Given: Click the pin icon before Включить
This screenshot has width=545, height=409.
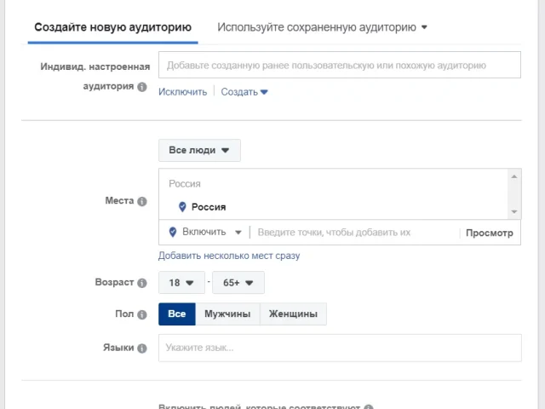Looking at the screenshot, I should pyautogui.click(x=173, y=232).
